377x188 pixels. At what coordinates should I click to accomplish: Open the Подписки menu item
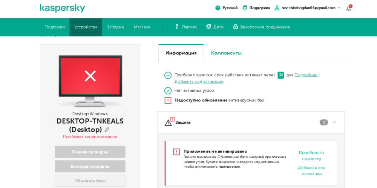point(55,27)
